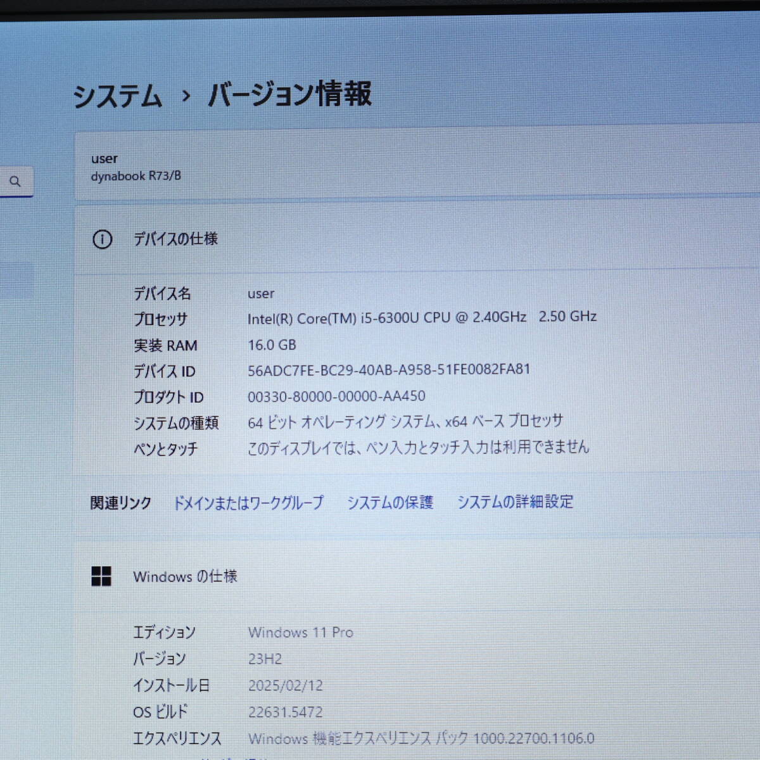Select the Windows 11 Pro edition value
This screenshot has height=760, width=760.
pyautogui.click(x=301, y=632)
